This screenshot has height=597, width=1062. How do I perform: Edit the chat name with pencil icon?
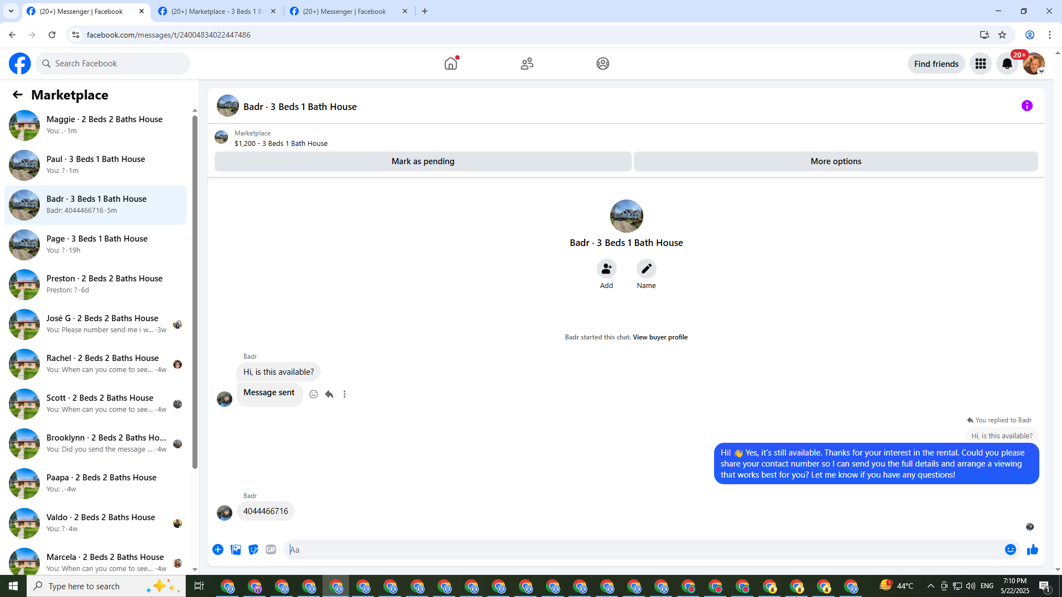[646, 269]
